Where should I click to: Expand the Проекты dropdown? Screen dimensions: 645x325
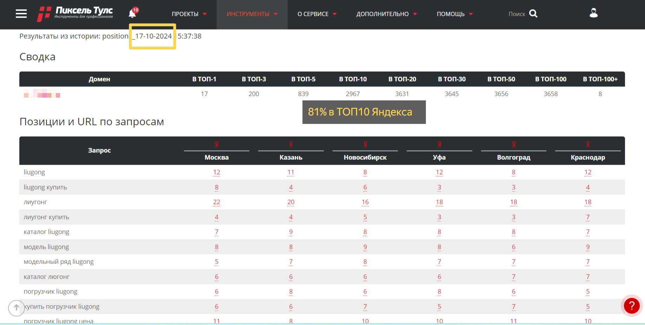189,14
